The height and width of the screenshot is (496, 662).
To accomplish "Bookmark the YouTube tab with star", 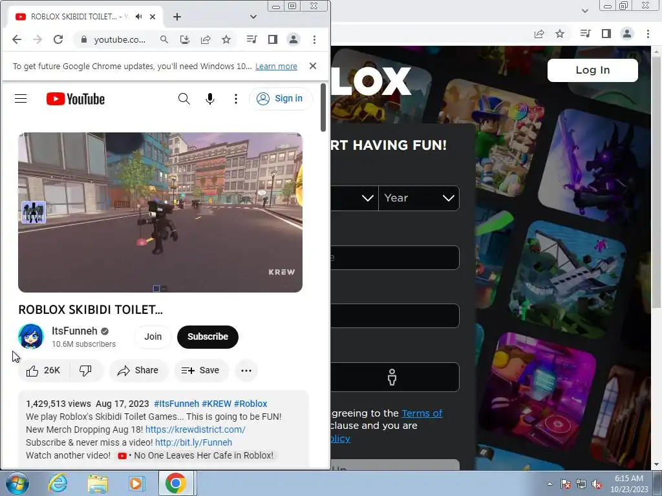I will tap(226, 39).
